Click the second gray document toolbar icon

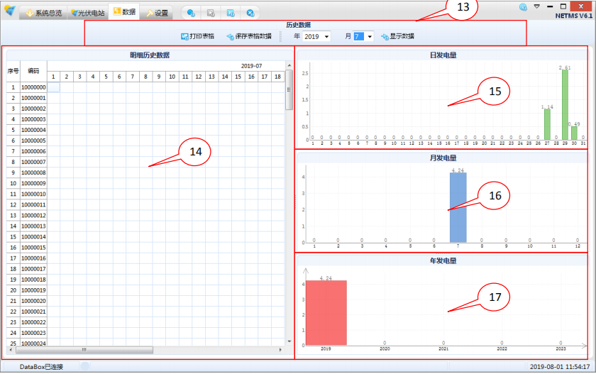point(211,13)
